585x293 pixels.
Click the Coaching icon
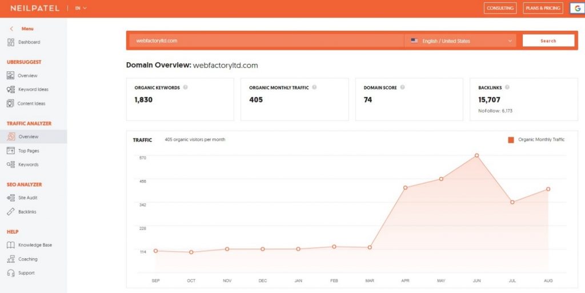click(x=11, y=259)
